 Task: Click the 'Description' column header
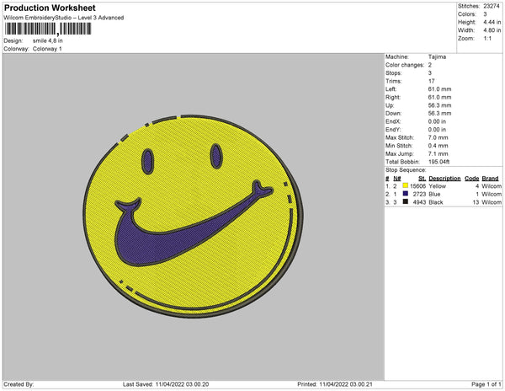[x=444, y=179]
